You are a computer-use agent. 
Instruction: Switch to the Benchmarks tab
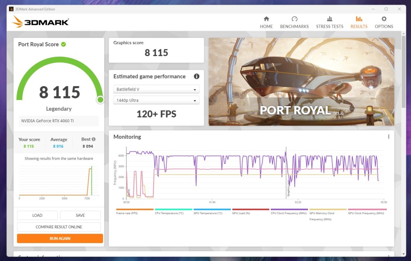(x=294, y=22)
